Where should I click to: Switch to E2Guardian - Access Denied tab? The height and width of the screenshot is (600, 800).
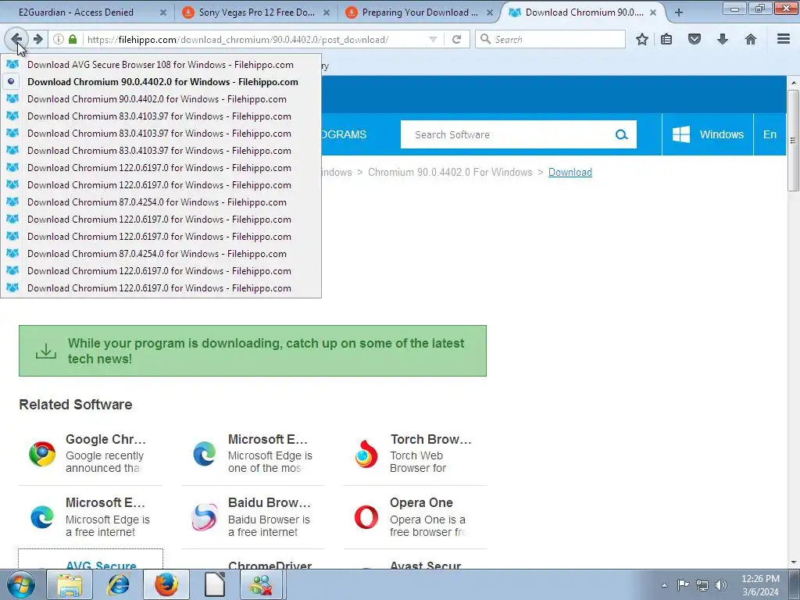77,12
